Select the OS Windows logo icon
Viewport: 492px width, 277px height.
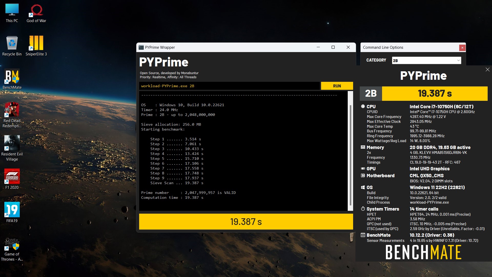tap(363, 187)
